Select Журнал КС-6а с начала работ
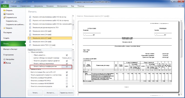 click(50, 24)
